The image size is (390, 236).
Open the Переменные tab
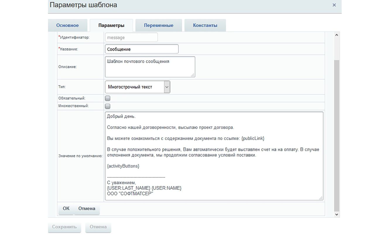(158, 25)
